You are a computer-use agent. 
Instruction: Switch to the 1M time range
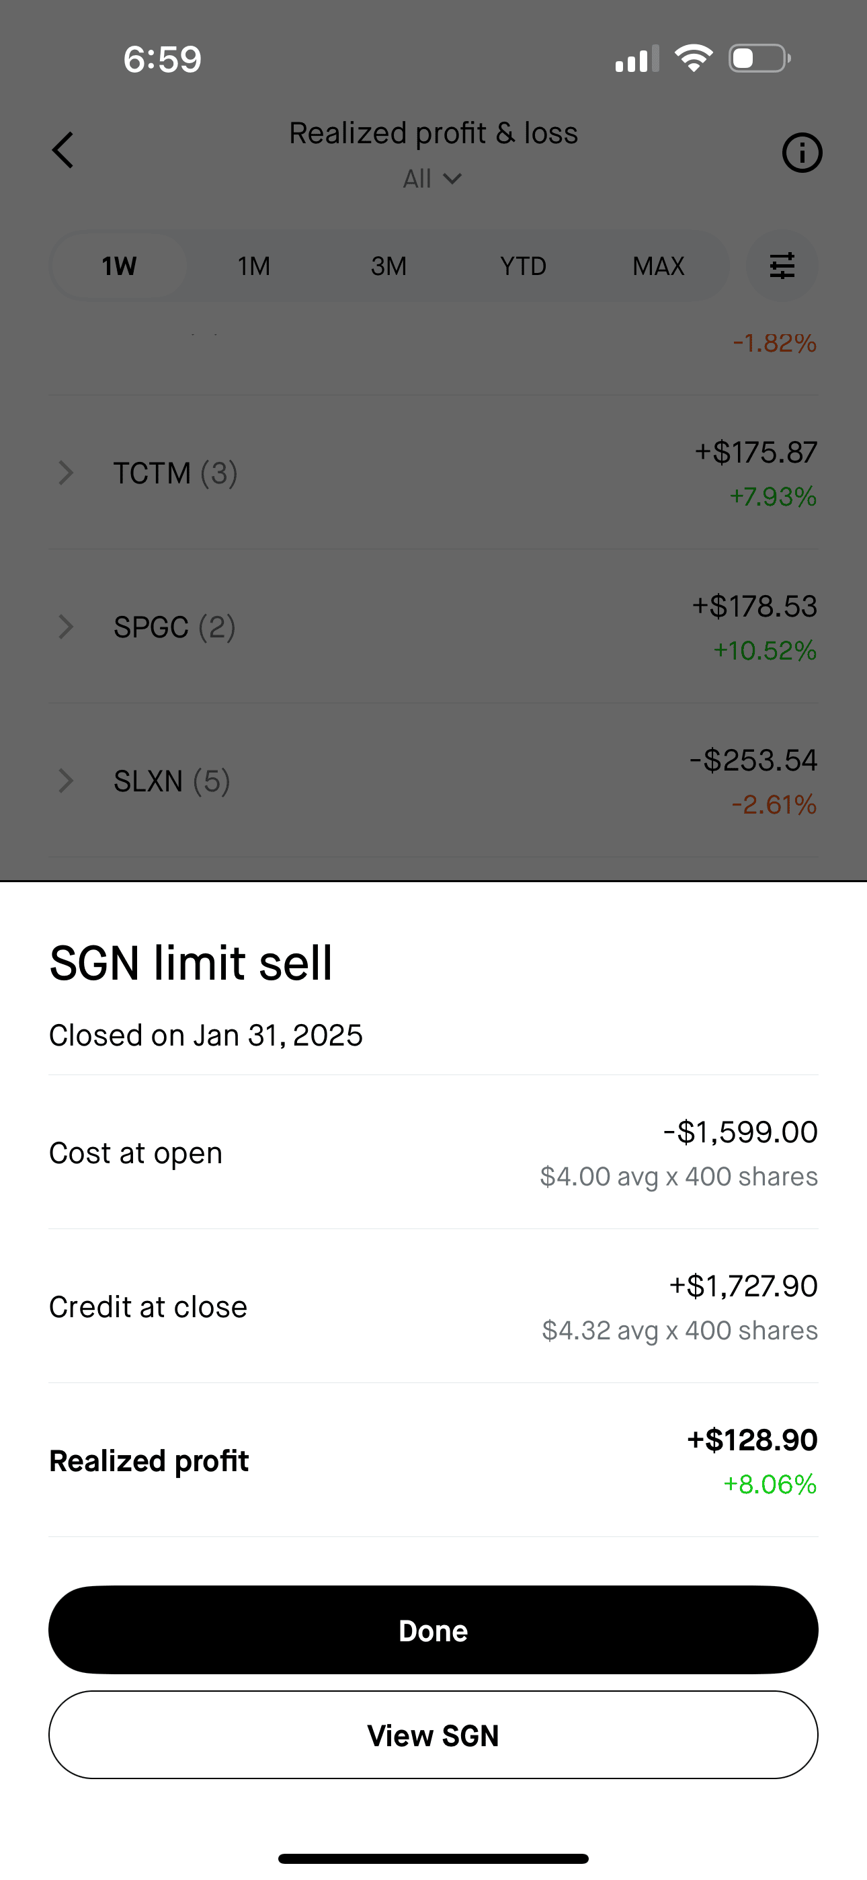[x=254, y=266]
